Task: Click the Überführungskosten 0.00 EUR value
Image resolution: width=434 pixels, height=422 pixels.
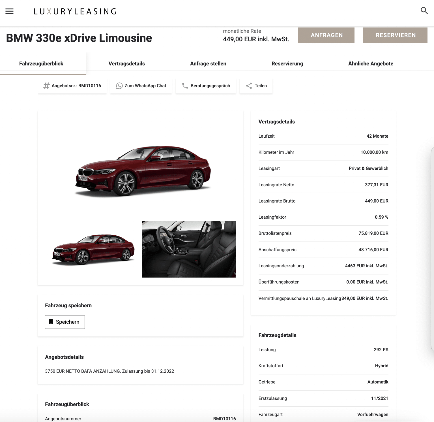Action: pos(367,282)
